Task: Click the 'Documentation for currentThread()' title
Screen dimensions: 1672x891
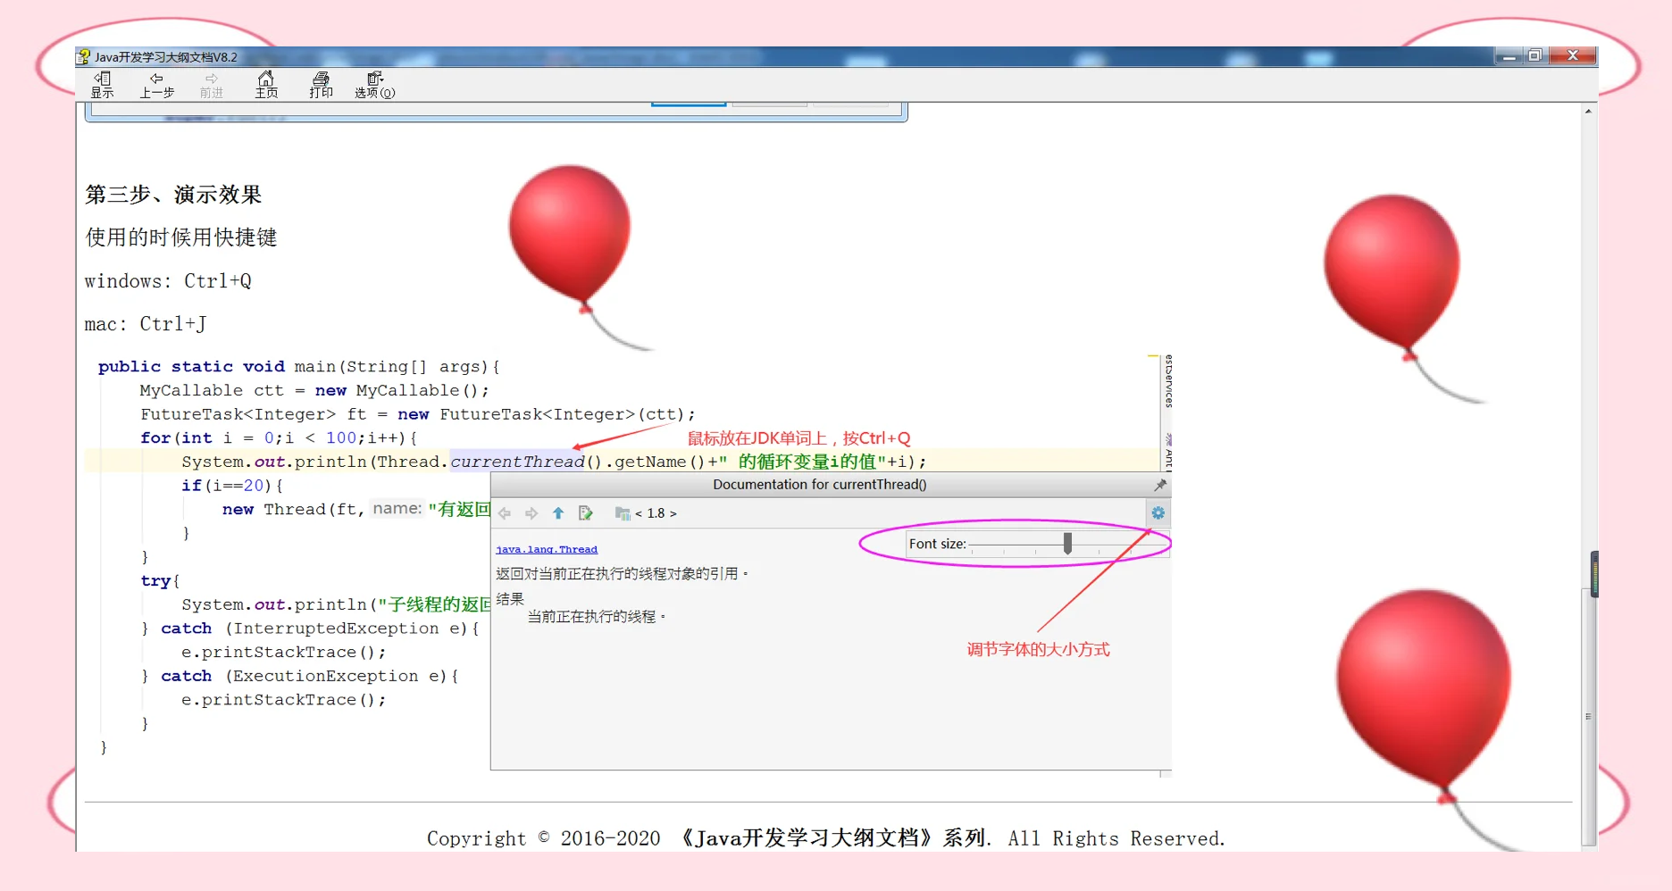Action: point(820,485)
